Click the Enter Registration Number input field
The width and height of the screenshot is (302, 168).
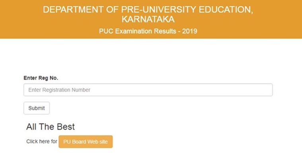[x=148, y=90]
